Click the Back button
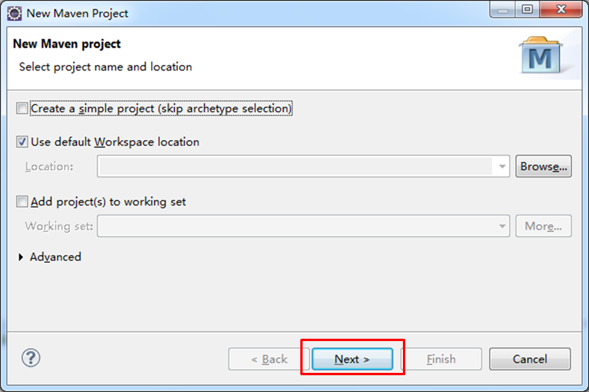 click(269, 359)
